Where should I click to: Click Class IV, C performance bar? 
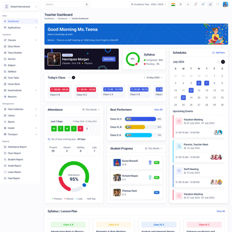[140, 119]
